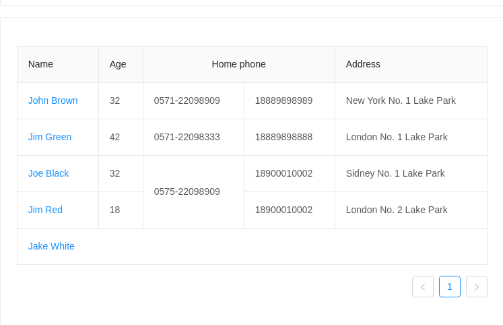The height and width of the screenshot is (325, 503).
Task: Click the 18889898888 mobile number cell
Action: coord(290,137)
